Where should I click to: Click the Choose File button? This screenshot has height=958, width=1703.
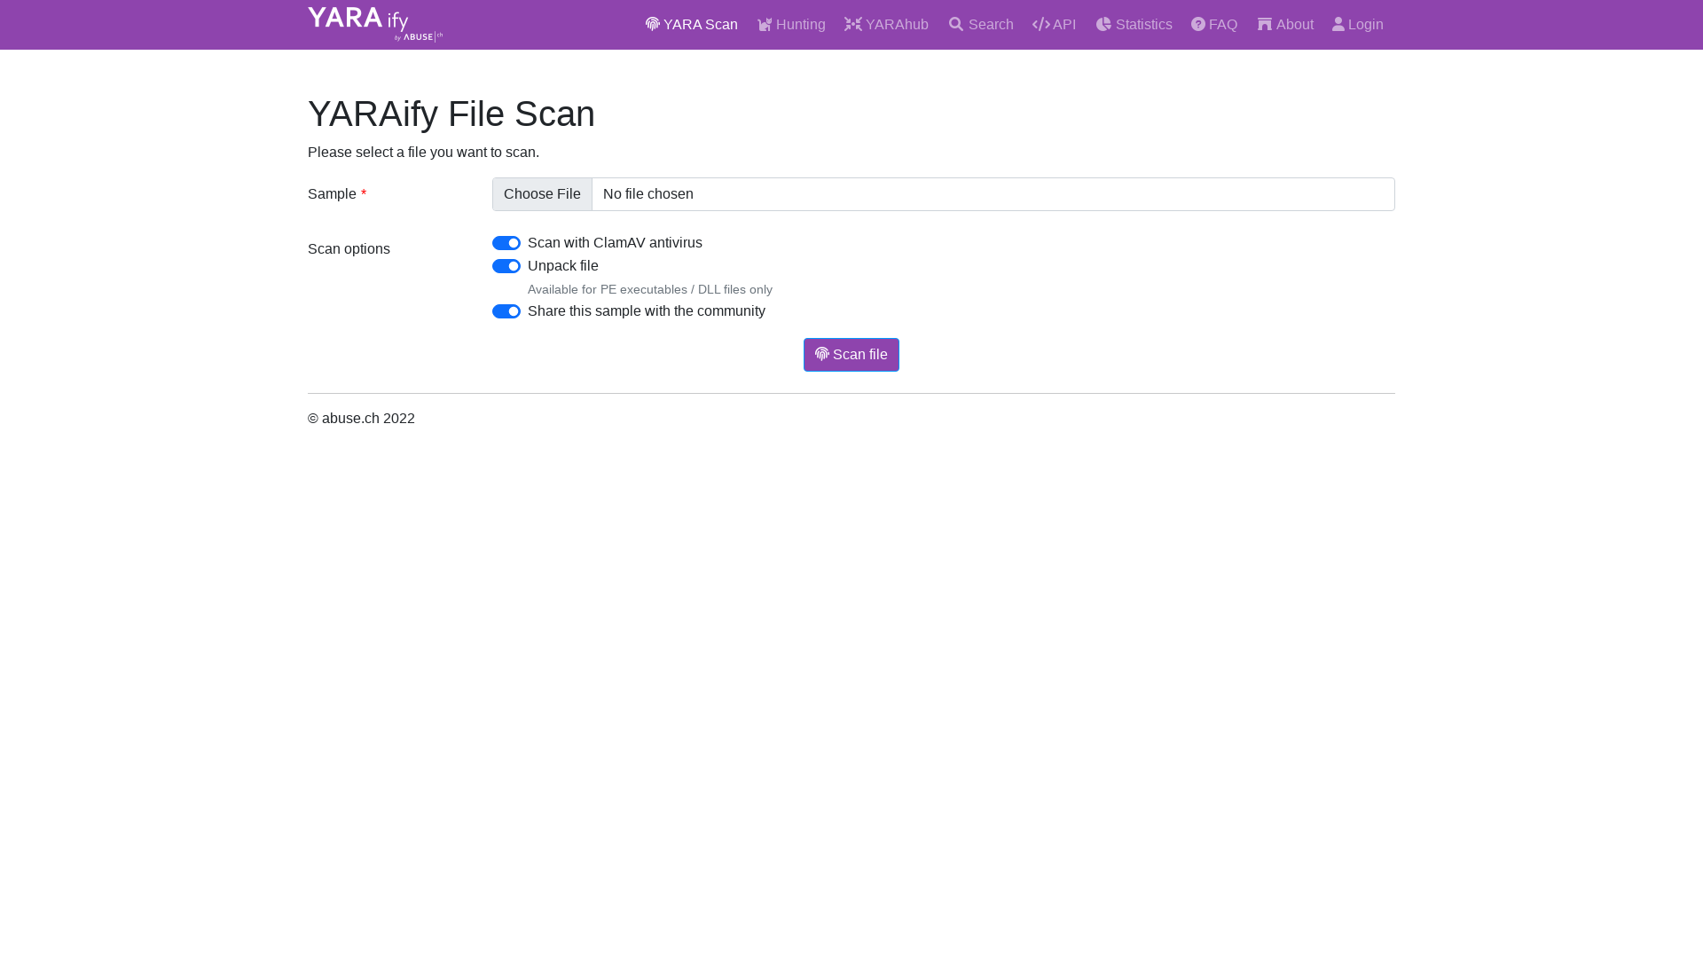click(542, 194)
